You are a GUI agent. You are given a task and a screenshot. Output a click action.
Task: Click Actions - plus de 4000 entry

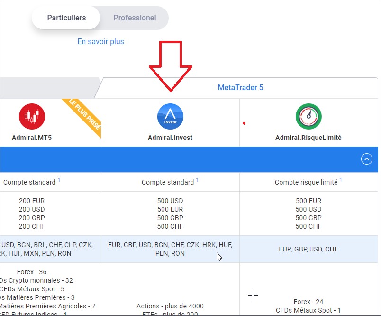[170, 306]
